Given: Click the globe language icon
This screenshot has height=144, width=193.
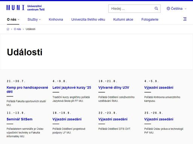Looking at the screenshot, I should tap(168, 9).
